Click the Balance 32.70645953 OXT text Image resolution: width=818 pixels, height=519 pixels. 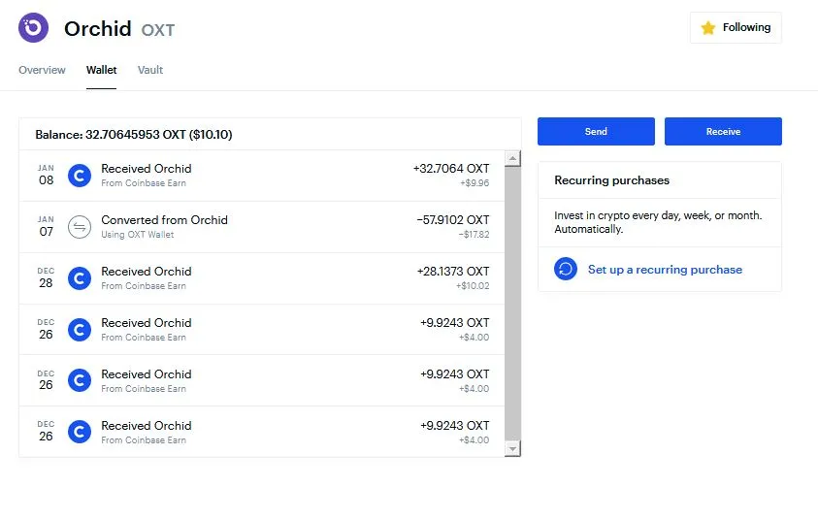tap(134, 135)
